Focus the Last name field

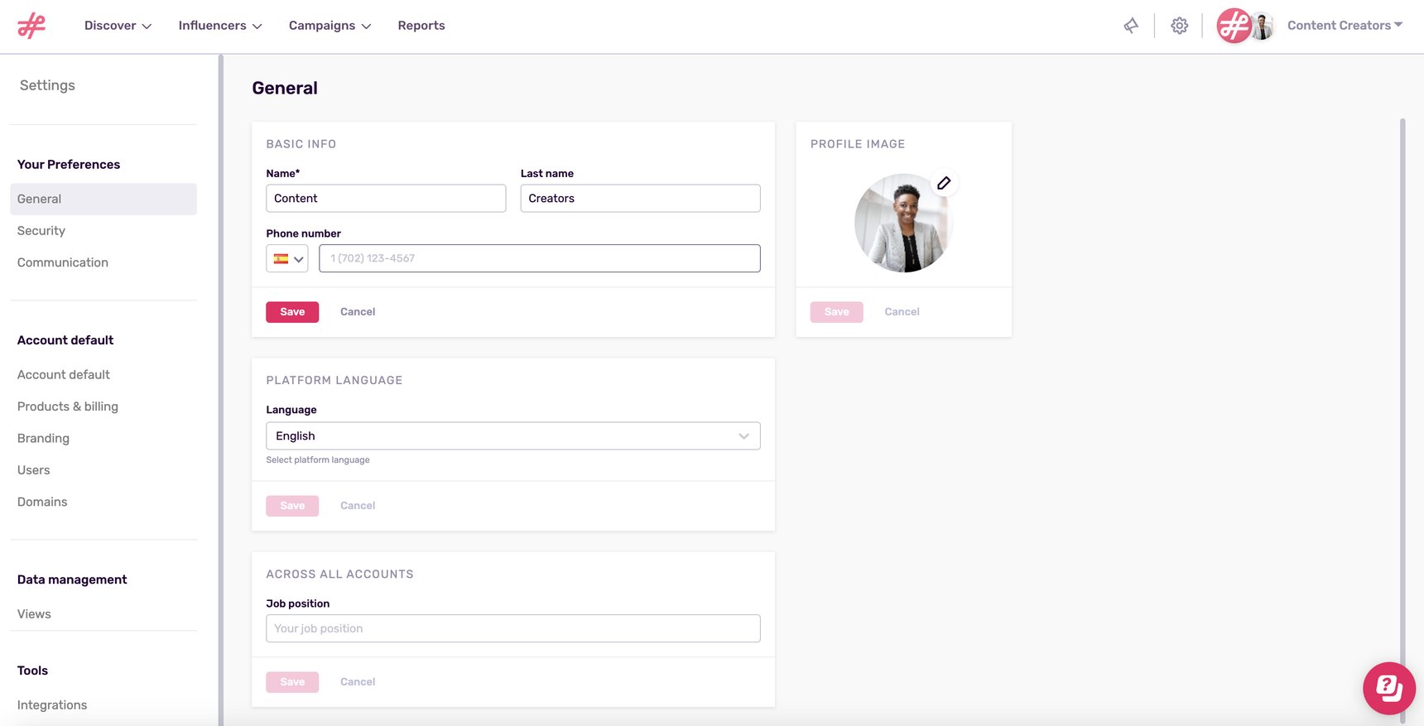(x=640, y=199)
